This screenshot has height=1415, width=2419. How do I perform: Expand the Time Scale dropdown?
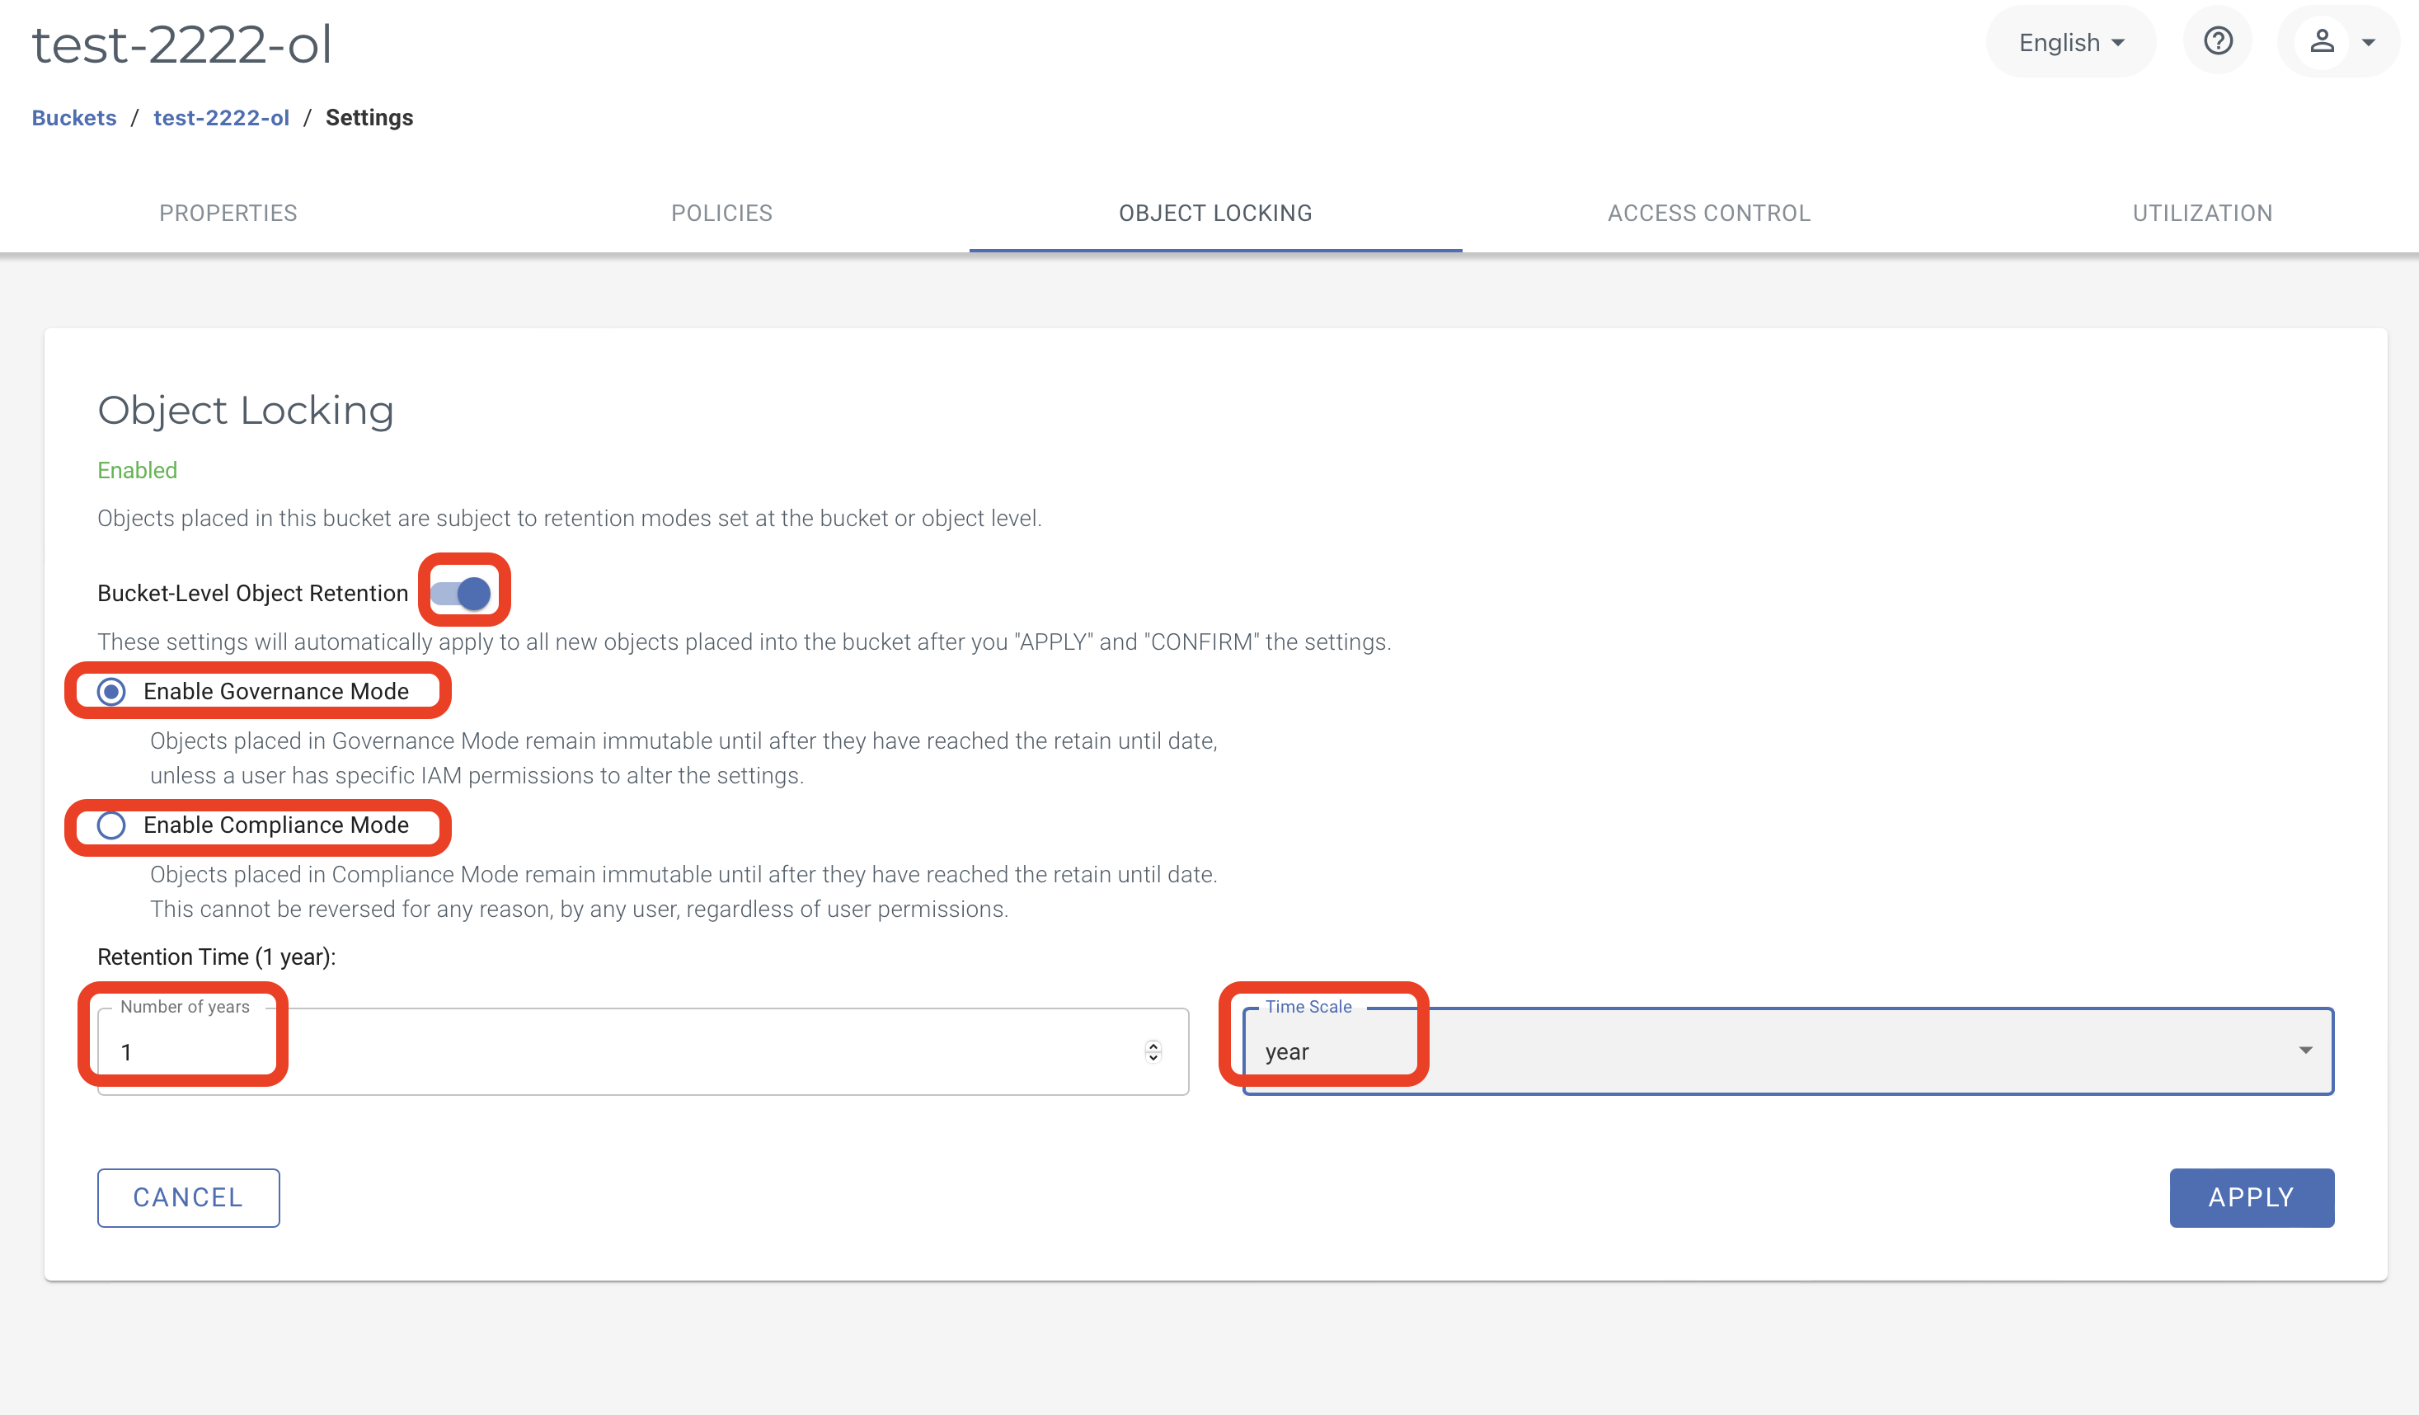point(2301,1051)
